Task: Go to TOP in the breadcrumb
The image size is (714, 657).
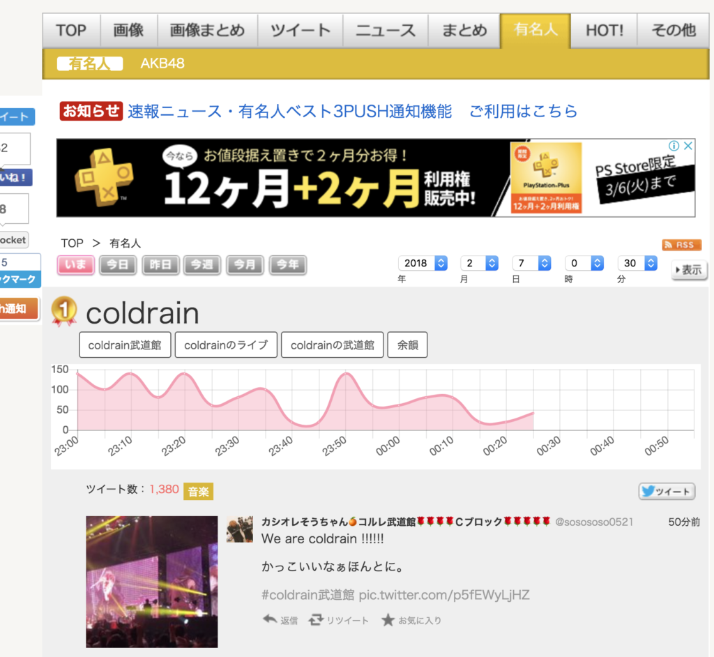Action: 73,243
